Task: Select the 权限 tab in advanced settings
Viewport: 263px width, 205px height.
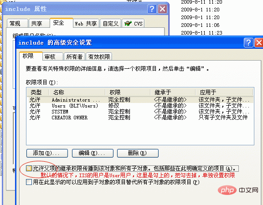Action: click(x=31, y=56)
